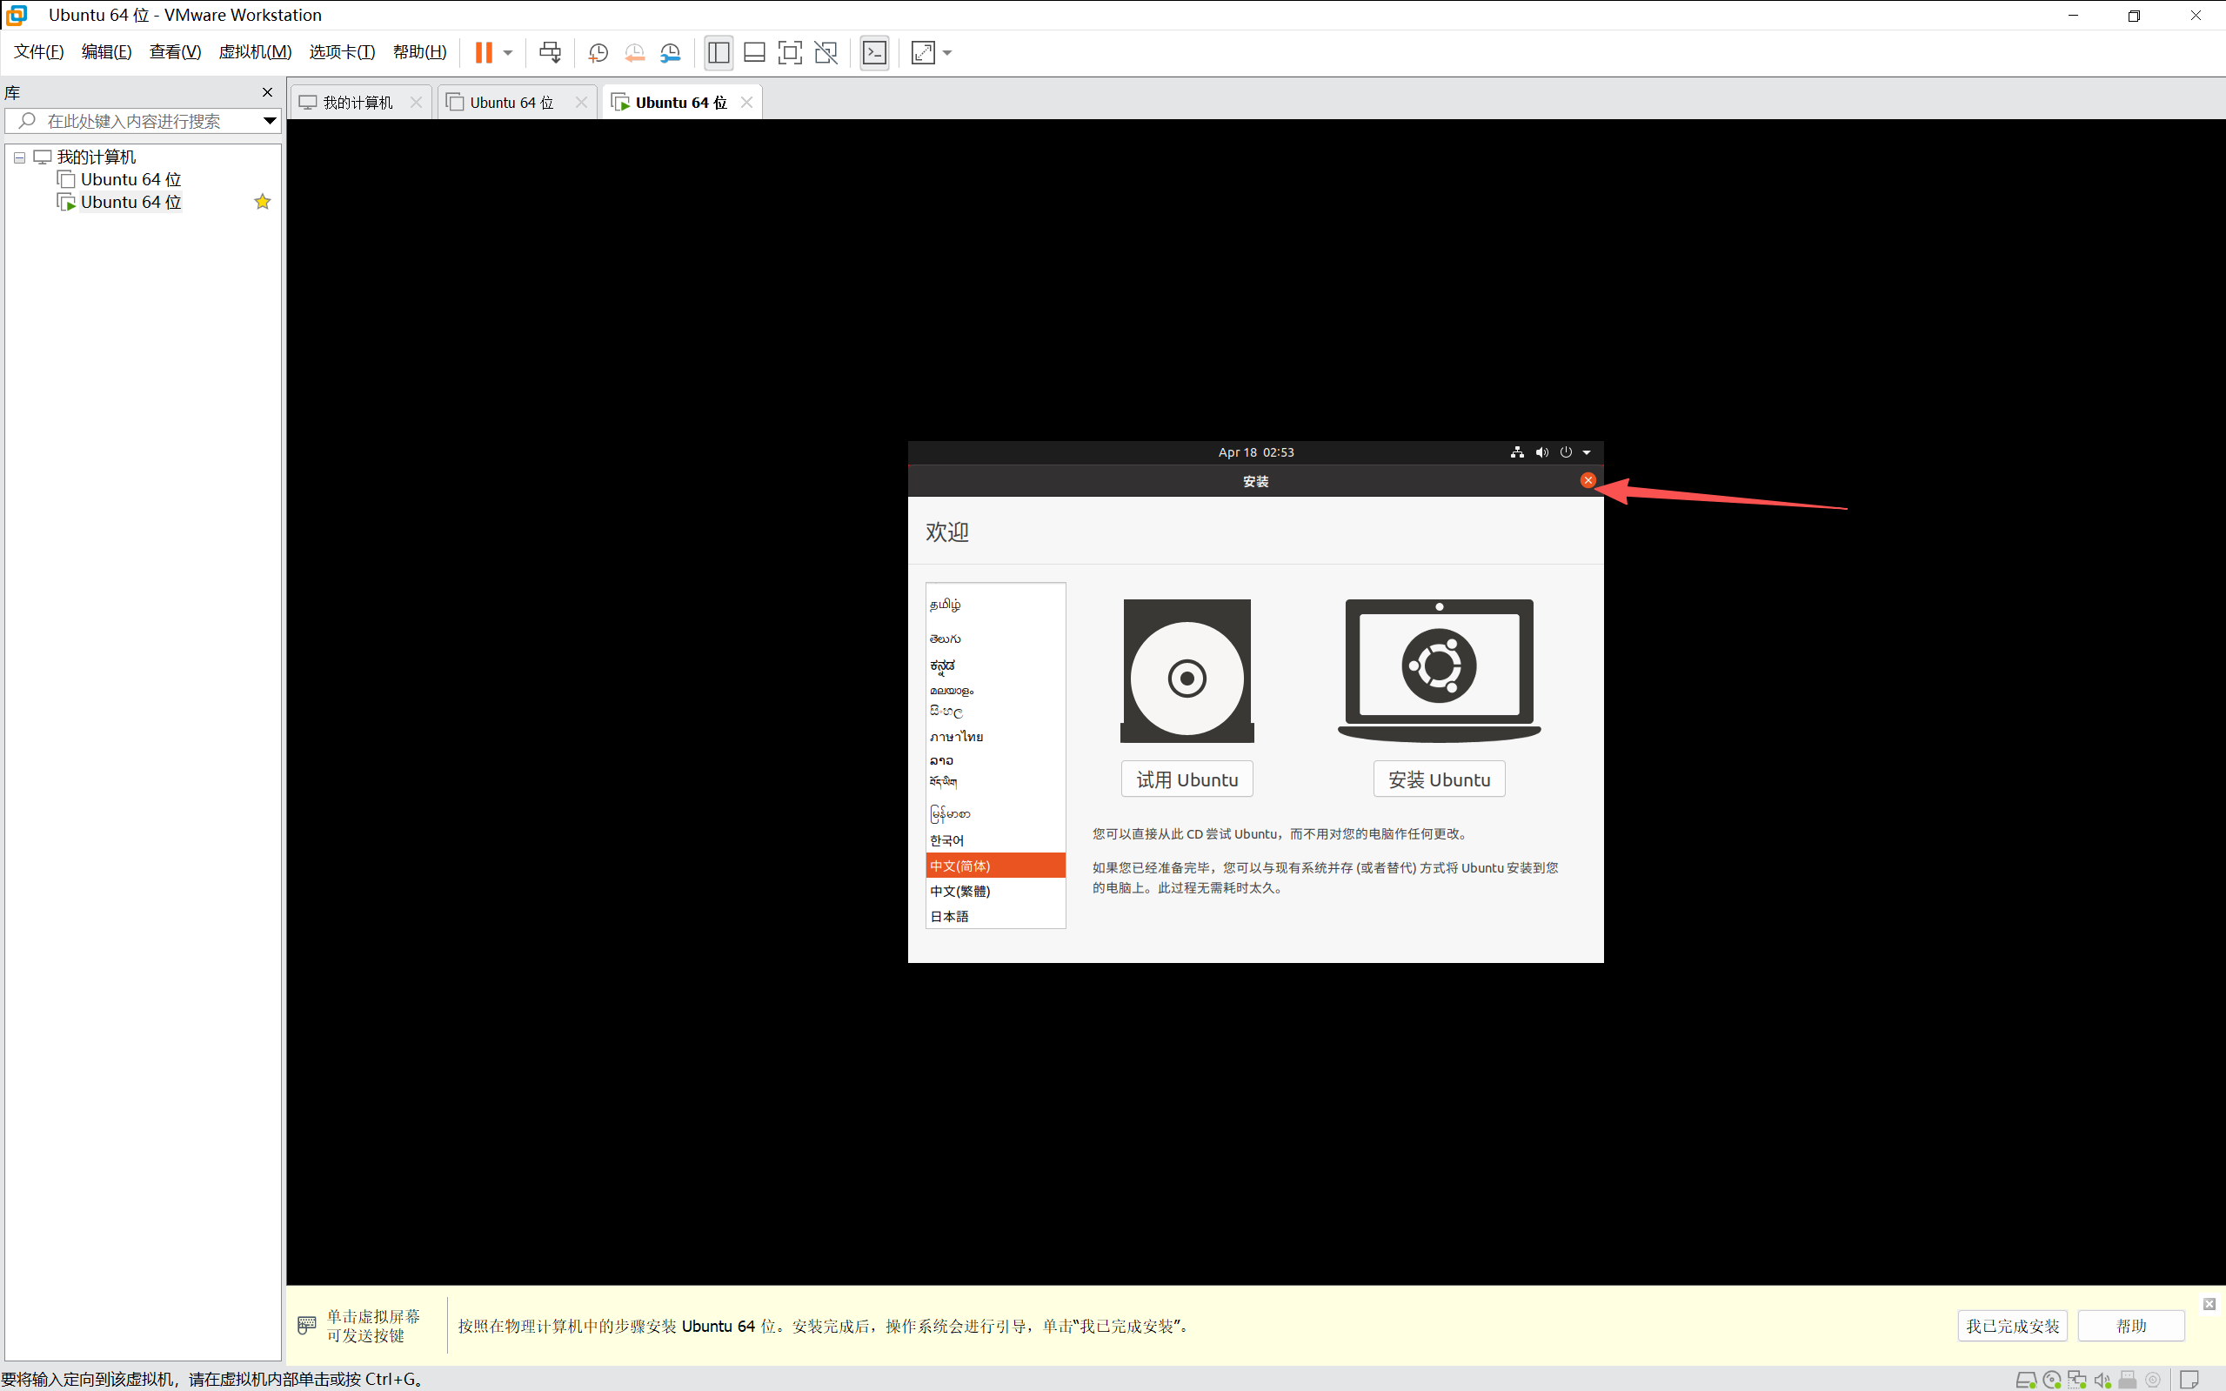The width and height of the screenshot is (2226, 1391).
Task: Toggle the thumbnail bar view
Action: (754, 52)
